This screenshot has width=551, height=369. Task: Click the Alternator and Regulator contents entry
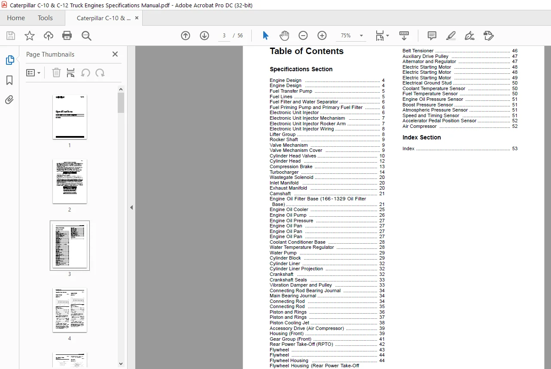(460, 62)
